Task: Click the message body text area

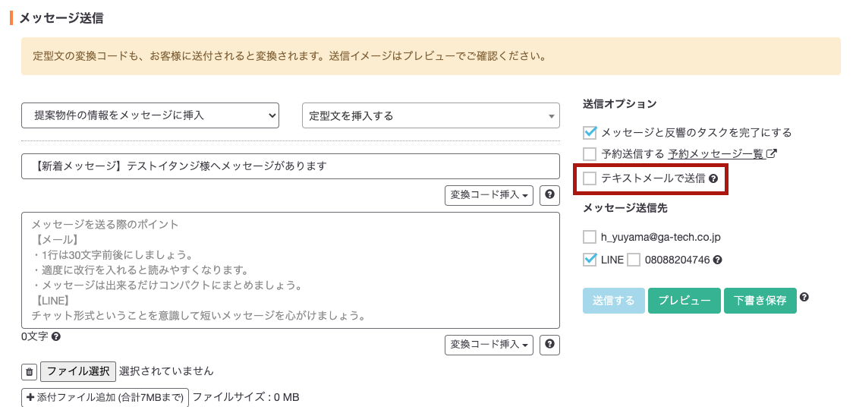Action: (x=291, y=270)
